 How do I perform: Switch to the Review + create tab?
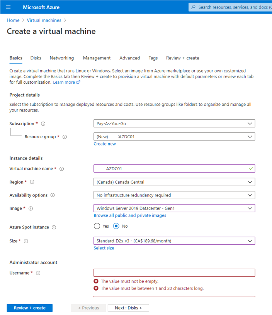(182, 58)
